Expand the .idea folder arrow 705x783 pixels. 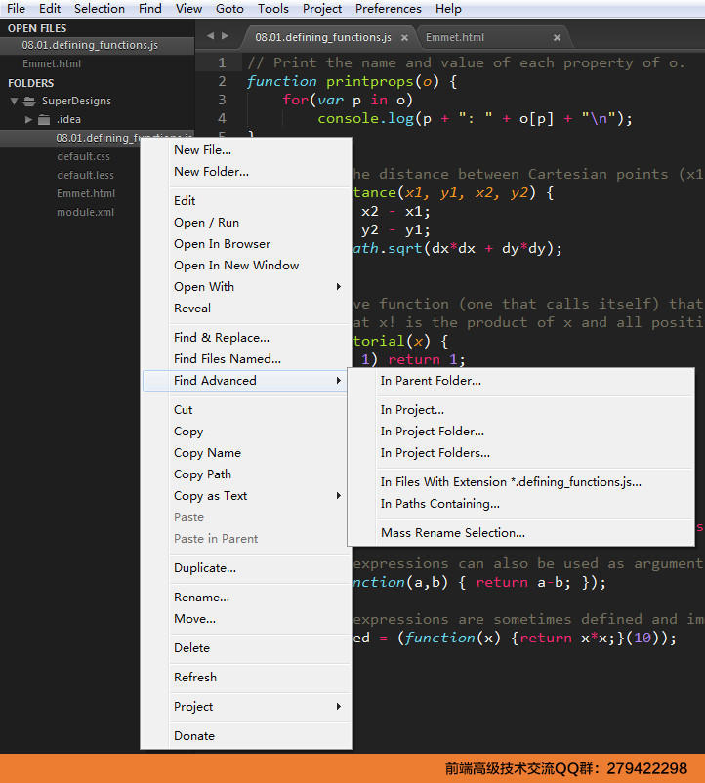point(28,120)
